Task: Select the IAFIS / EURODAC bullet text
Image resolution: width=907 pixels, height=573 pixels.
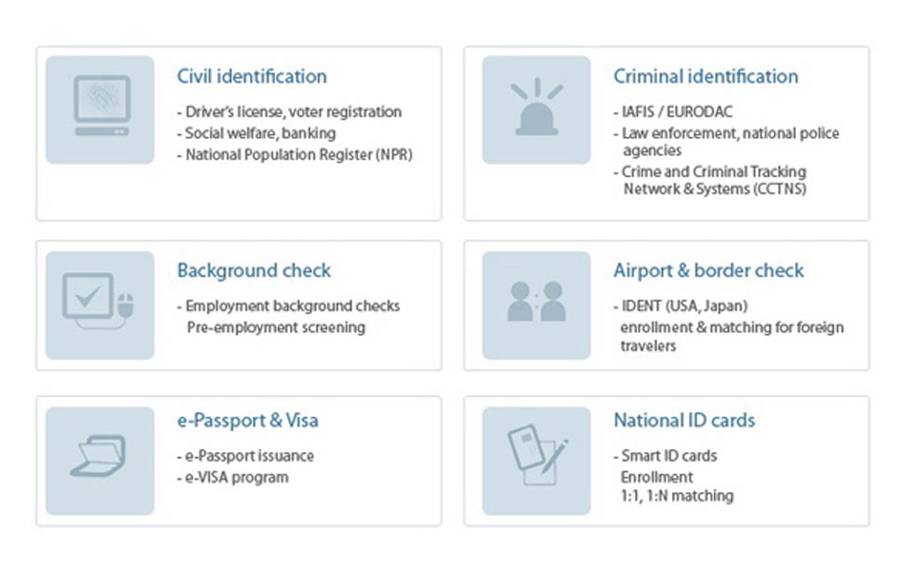Action: [x=673, y=112]
